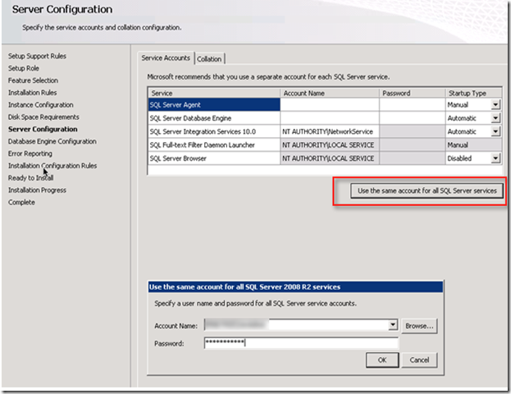This screenshot has height=394, width=511.
Task: Click the Account Name column header
Action: (330, 93)
